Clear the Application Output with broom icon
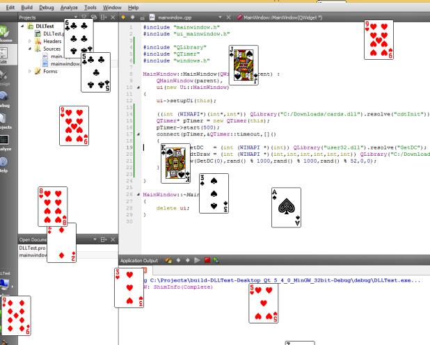Viewport: 430px width, 345px height. point(168,260)
